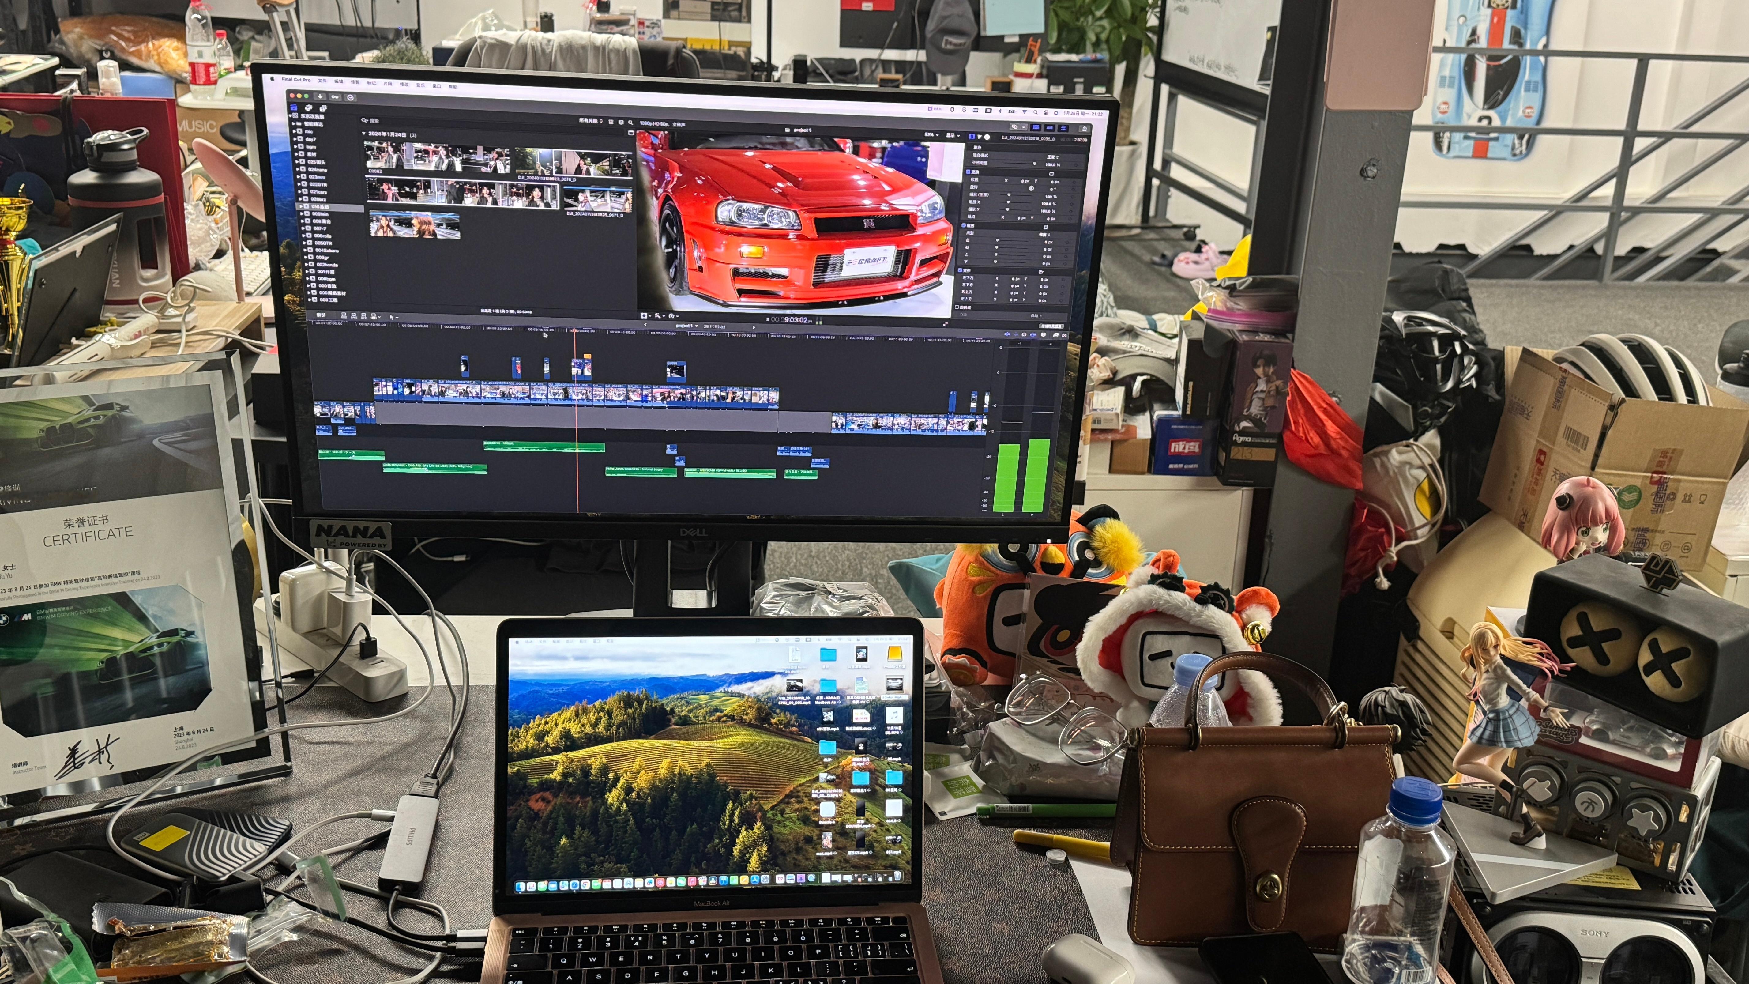
Task: Open the viewer display options dropdown
Action: (953, 136)
